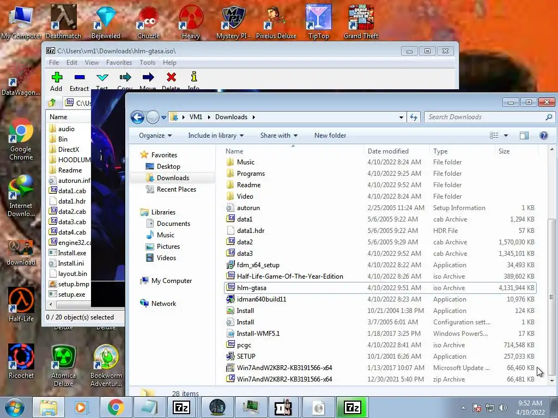The width and height of the screenshot is (558, 418).
Task: Open Grand Theft desktop shortcut
Action: pyautogui.click(x=361, y=22)
